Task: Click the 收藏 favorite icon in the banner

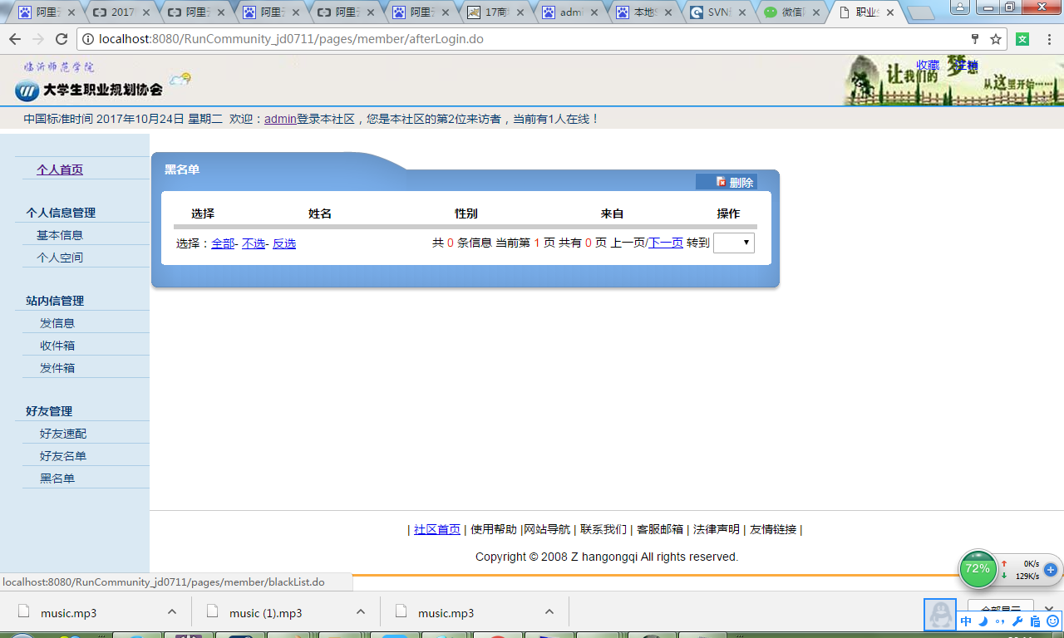Action: (x=928, y=65)
